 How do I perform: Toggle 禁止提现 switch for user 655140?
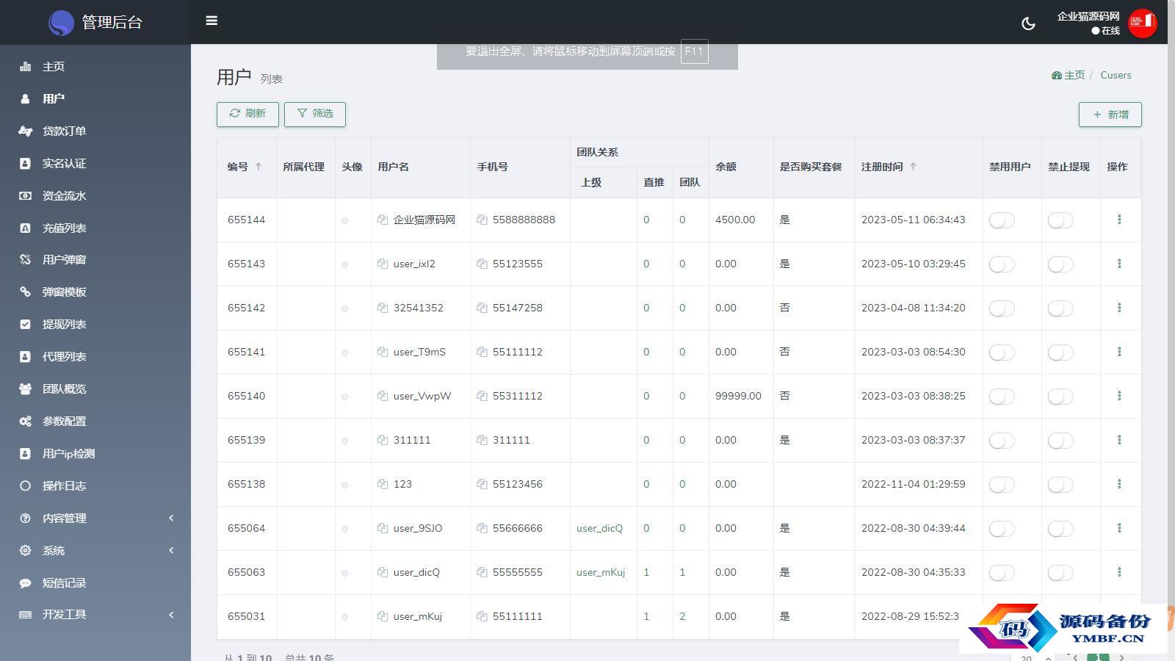point(1060,397)
